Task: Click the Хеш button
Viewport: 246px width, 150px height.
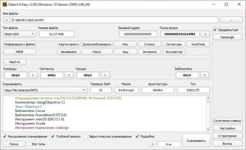Action: coord(125,52)
